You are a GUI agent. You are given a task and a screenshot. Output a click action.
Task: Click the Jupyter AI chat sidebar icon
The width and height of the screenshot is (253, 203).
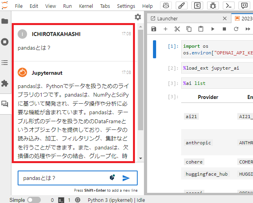click(x=5, y=104)
